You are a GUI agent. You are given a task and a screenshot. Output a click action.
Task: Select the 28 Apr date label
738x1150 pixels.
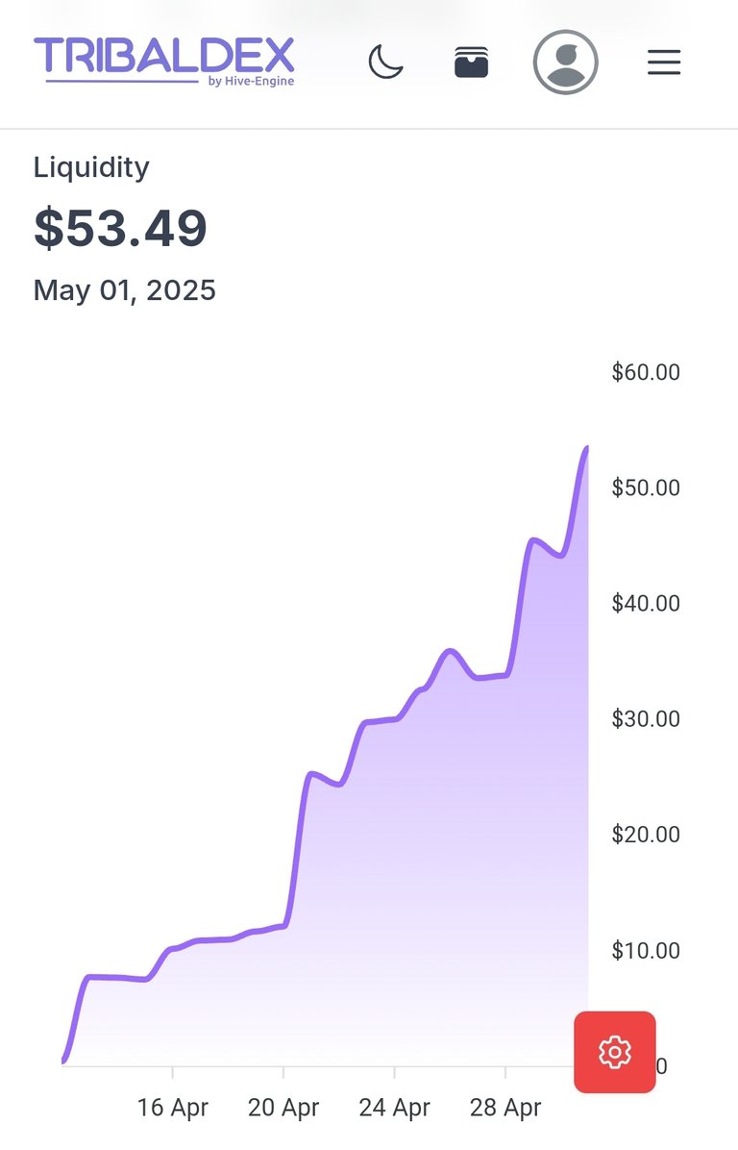click(505, 1107)
